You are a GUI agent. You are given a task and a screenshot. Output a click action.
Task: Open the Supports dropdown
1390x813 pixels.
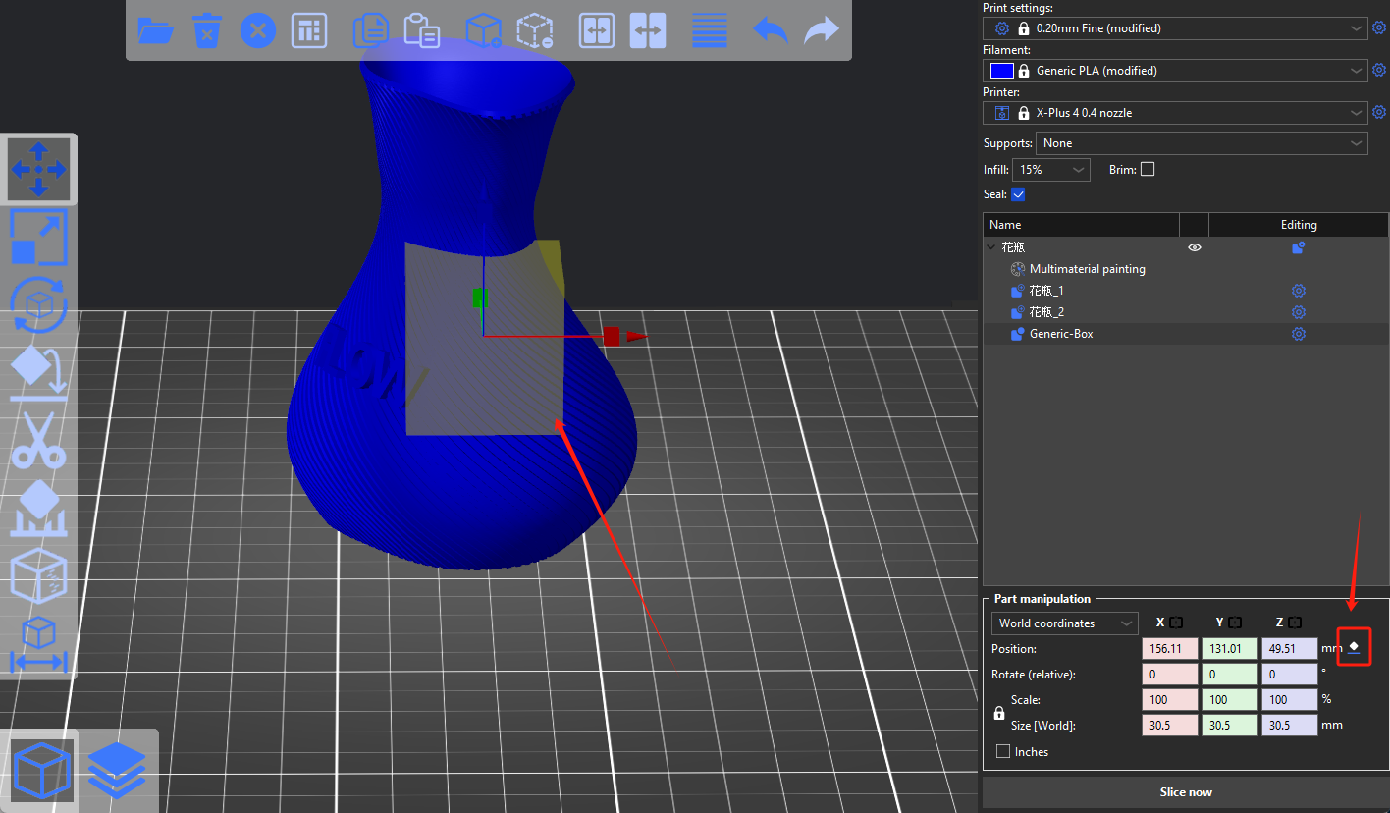click(x=1202, y=143)
